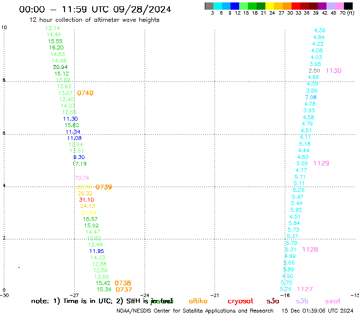Select the 5.92 cyan wave height
Viewport: 359px width, 315px height.
[x=296, y=210]
